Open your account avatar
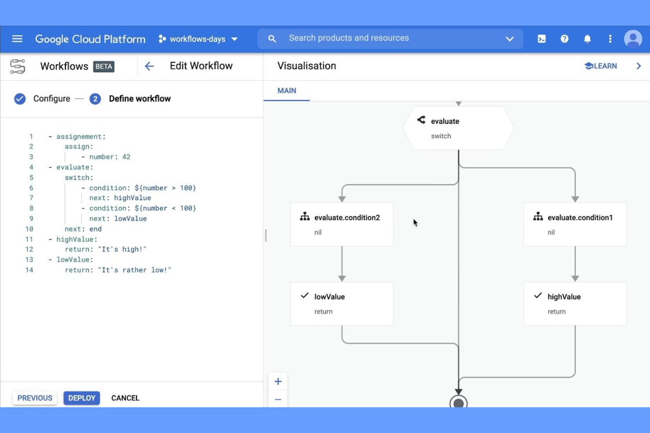Viewport: 650px width, 433px height. tap(632, 39)
